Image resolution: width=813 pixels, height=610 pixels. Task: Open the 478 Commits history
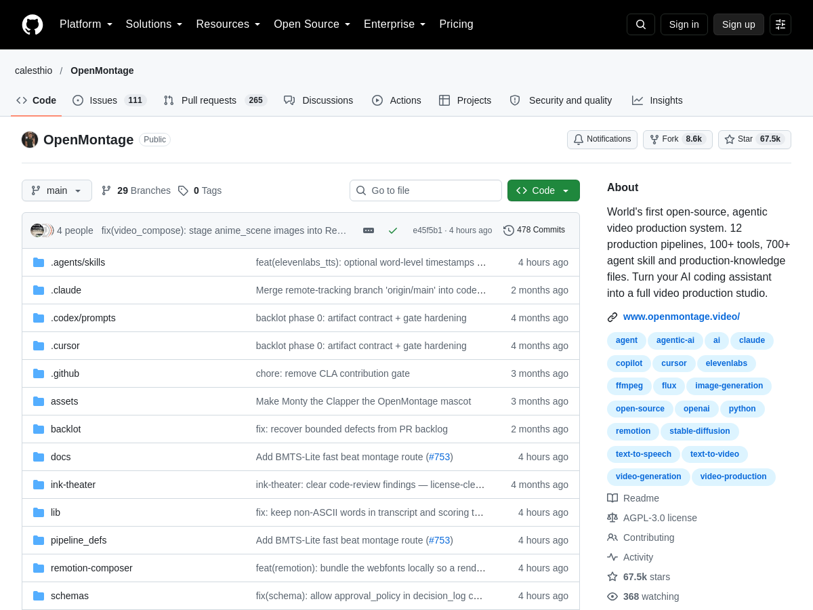click(x=534, y=230)
